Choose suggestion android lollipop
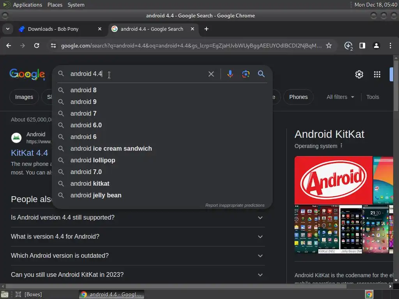399x299 pixels. tap(162, 160)
